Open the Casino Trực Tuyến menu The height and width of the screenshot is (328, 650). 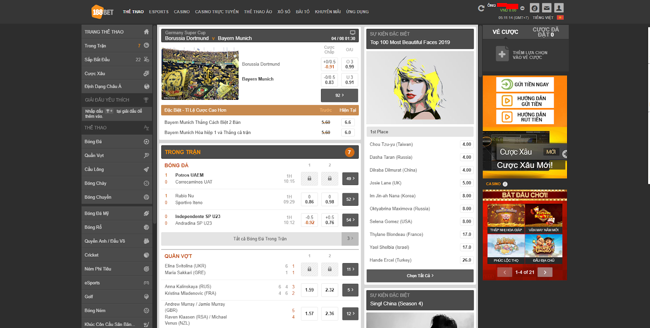[x=217, y=12]
